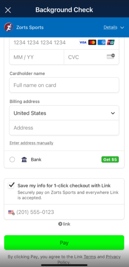Open the Link Terms hyperlink
This screenshot has height=267, width=129.
pyautogui.click(x=90, y=257)
